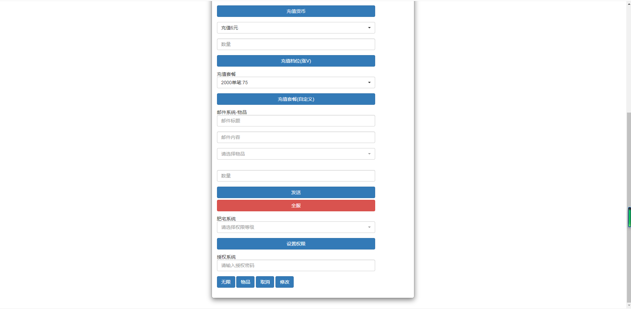Focus the 数量 field above 发送
Viewport: 631px width, 309px height.
(296, 176)
